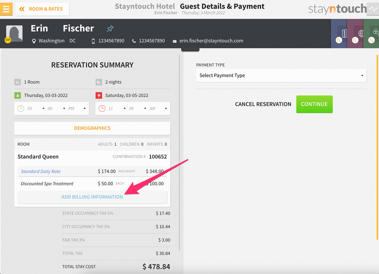The height and width of the screenshot is (274, 379).
Task: Click the red departure arrow icon
Action: (x=98, y=96)
